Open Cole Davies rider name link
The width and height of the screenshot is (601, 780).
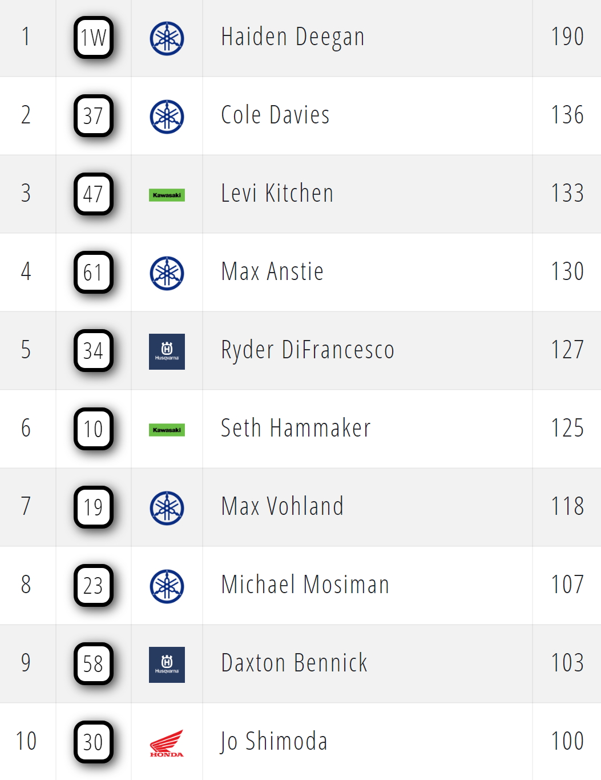coord(275,115)
